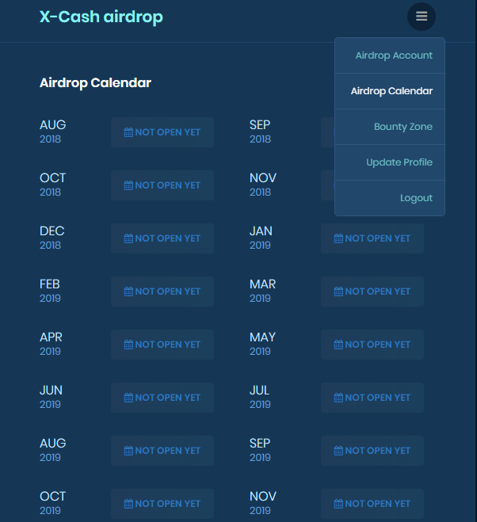Viewport: 477px width, 522px height.
Task: Click the SEP 2018 month label
Action: [260, 131]
